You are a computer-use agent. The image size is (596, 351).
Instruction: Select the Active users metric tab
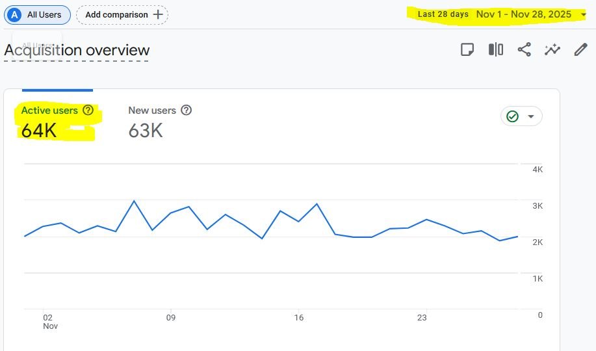(x=57, y=120)
